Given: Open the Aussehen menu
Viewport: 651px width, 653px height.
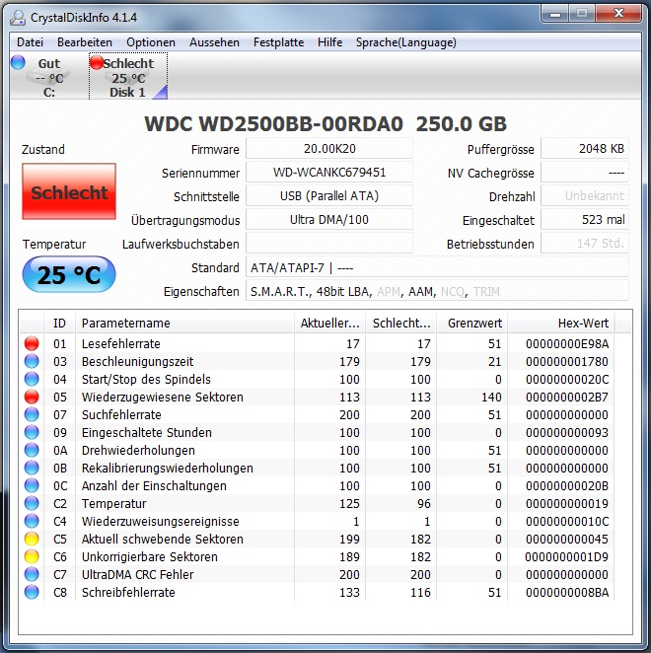Looking at the screenshot, I should 214,42.
